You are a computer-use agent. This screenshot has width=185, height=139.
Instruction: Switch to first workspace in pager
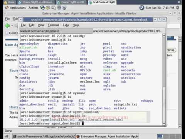pos(160,136)
